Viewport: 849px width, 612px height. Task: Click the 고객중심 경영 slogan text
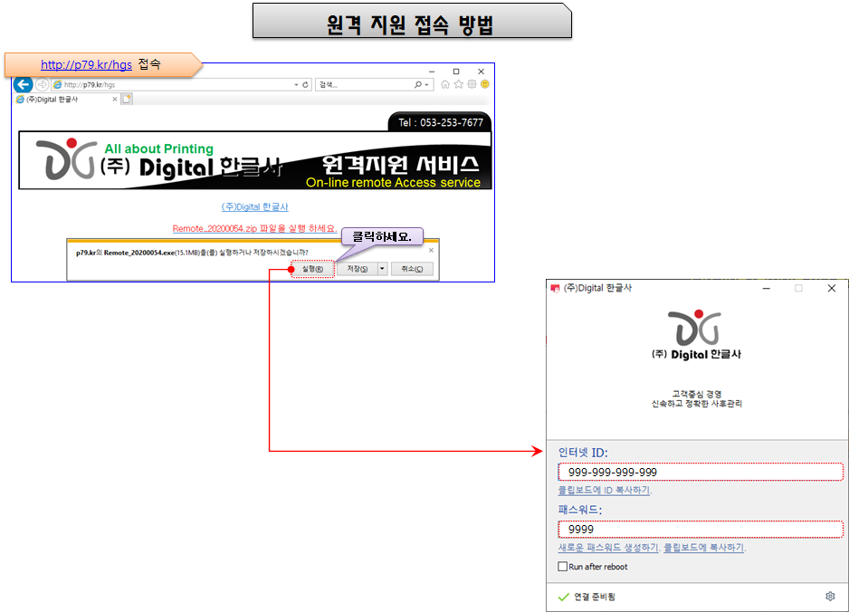(697, 394)
